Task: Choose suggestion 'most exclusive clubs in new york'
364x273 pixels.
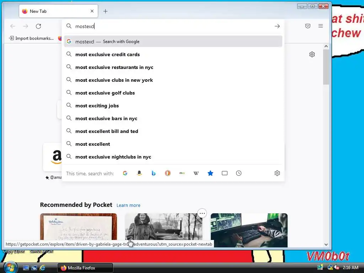Action: pos(173,80)
